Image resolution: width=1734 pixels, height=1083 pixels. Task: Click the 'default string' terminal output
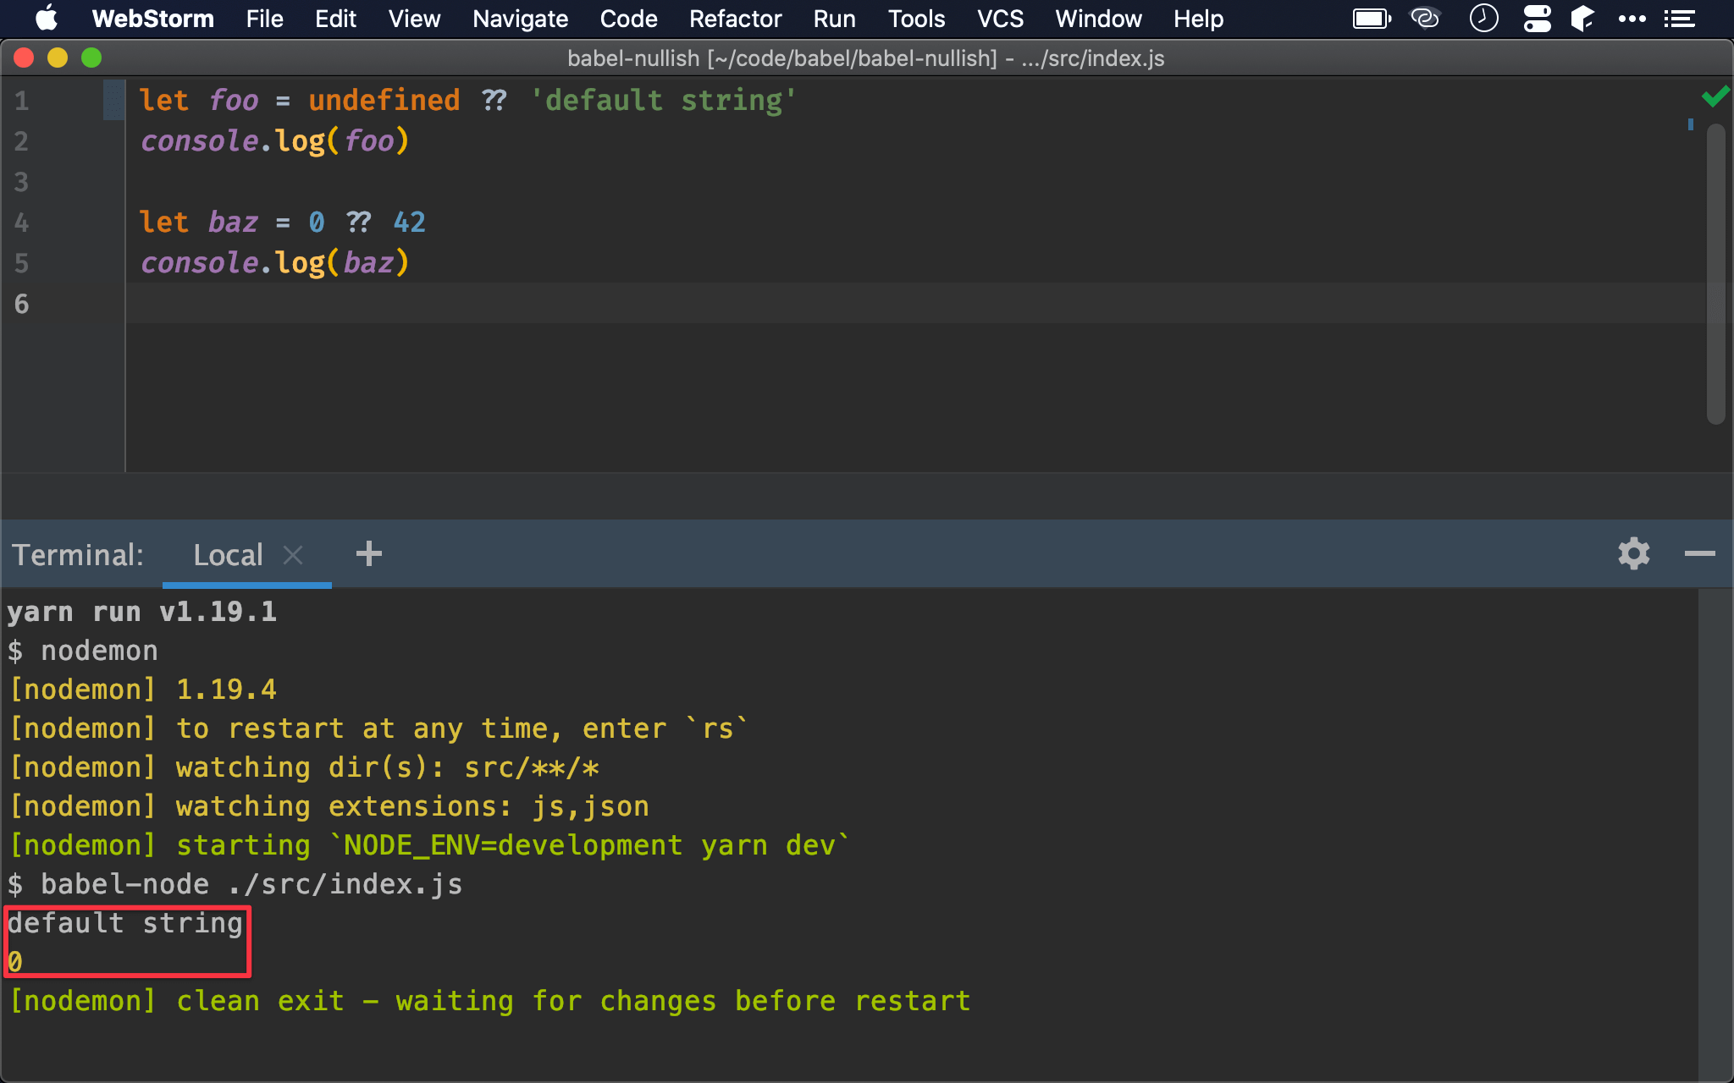click(x=125, y=922)
